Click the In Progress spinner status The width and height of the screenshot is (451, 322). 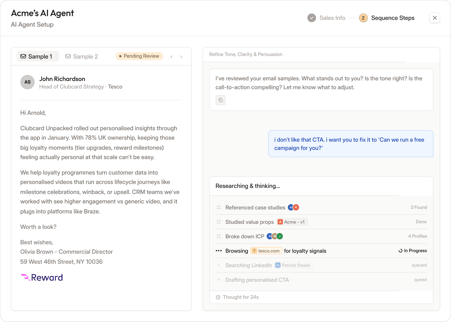pyautogui.click(x=412, y=251)
